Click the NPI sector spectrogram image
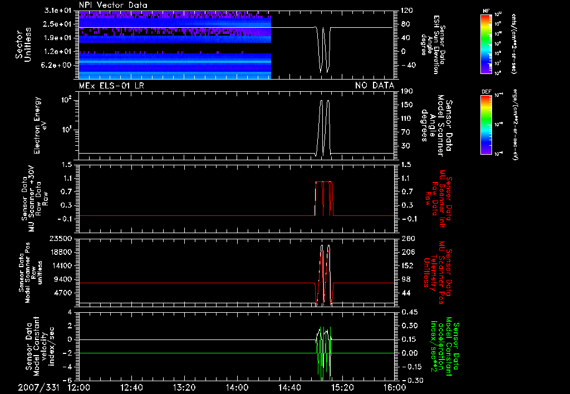Viewport: 570px width, 394px height. (x=175, y=45)
